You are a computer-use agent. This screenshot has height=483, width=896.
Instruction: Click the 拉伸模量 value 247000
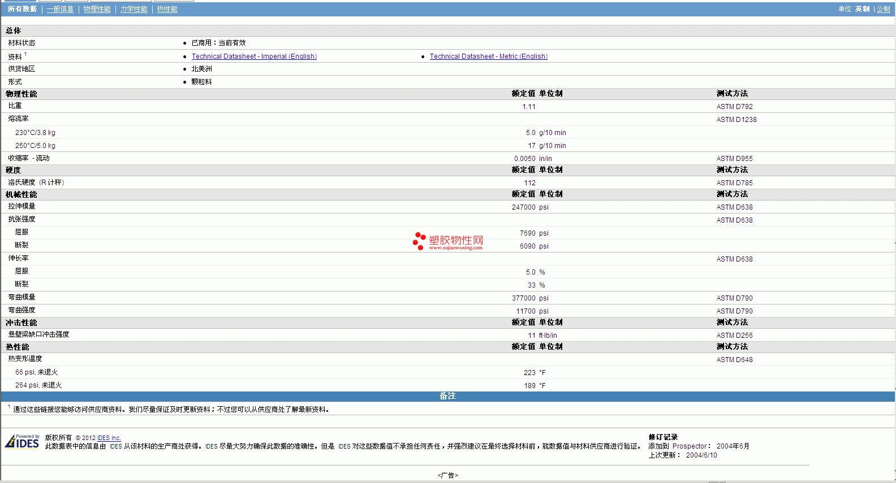pos(524,207)
